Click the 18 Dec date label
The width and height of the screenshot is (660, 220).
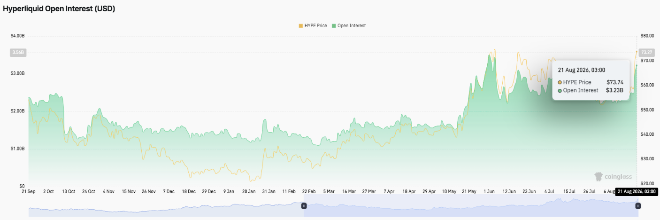point(189,192)
